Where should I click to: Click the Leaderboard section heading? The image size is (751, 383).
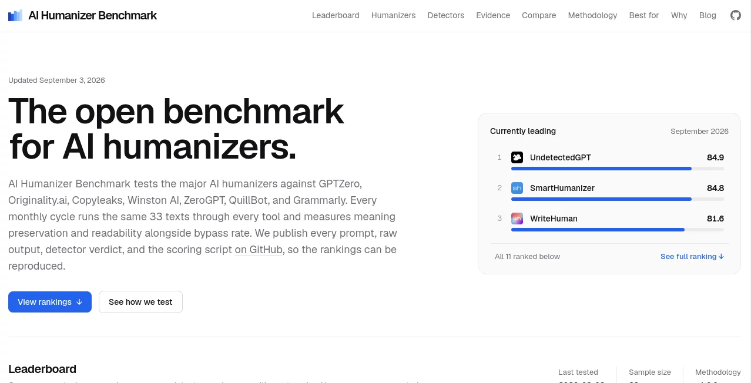(x=42, y=369)
